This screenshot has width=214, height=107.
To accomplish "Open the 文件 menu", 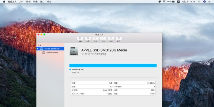I will pyautogui.click(x=21, y=2).
